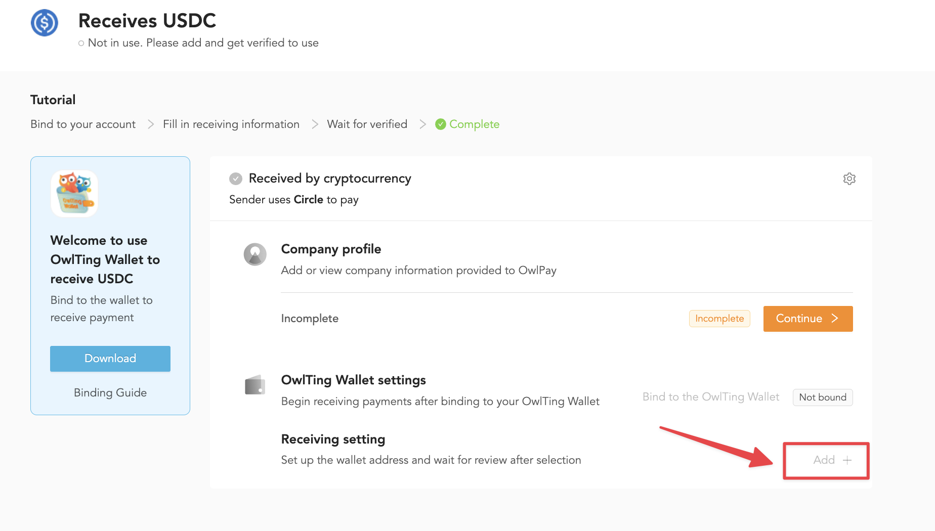Click Set up the wallet address description
Screen dimensions: 935x531
(431, 460)
